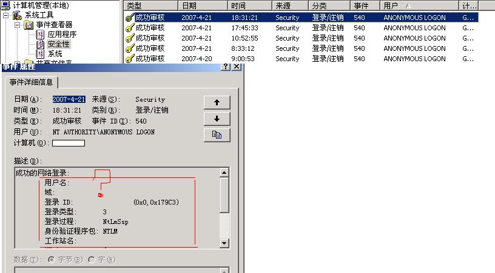The height and width of the screenshot is (273, 495).
Task: Sort by Date (日期) column header
Action: coord(203,5)
